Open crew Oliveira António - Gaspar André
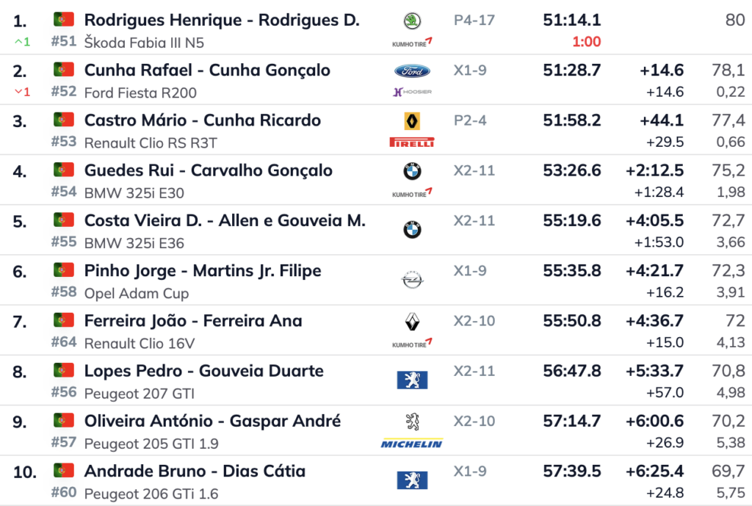Viewport: 752px width, 506px height. point(212,422)
